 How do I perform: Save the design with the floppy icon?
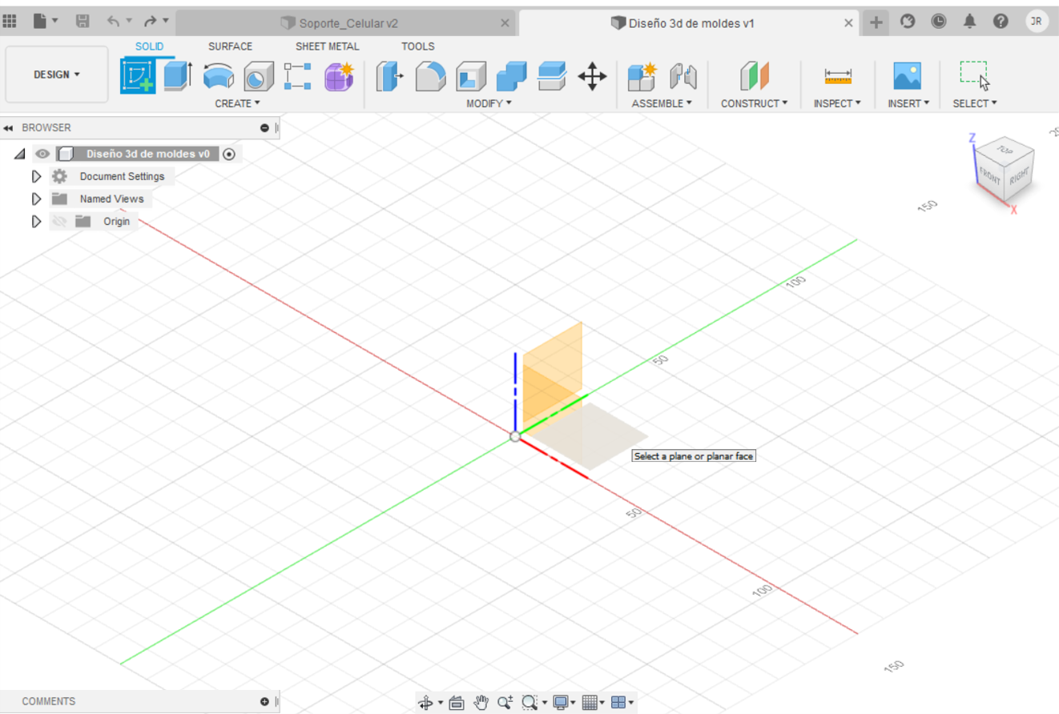tap(83, 22)
